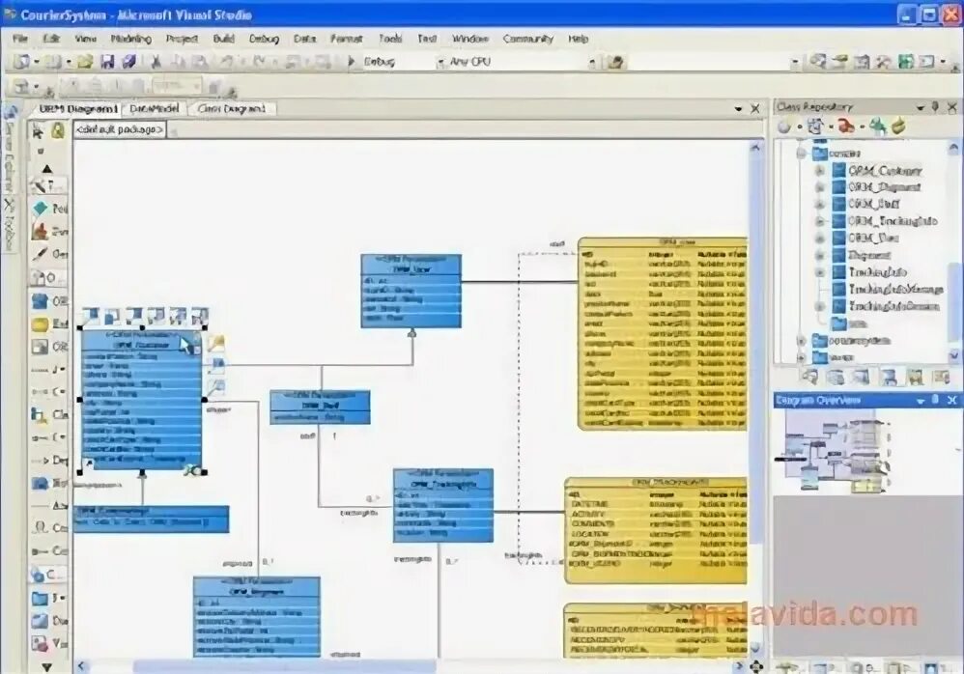Image resolution: width=964 pixels, height=674 pixels.
Task: Open the Debug configuration dropdown
Action: coord(440,62)
